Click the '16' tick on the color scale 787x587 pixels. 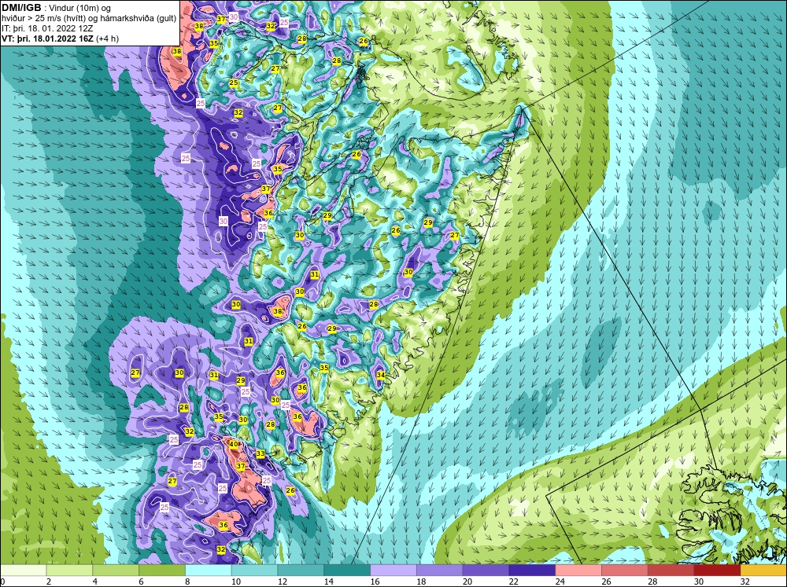[375, 581]
